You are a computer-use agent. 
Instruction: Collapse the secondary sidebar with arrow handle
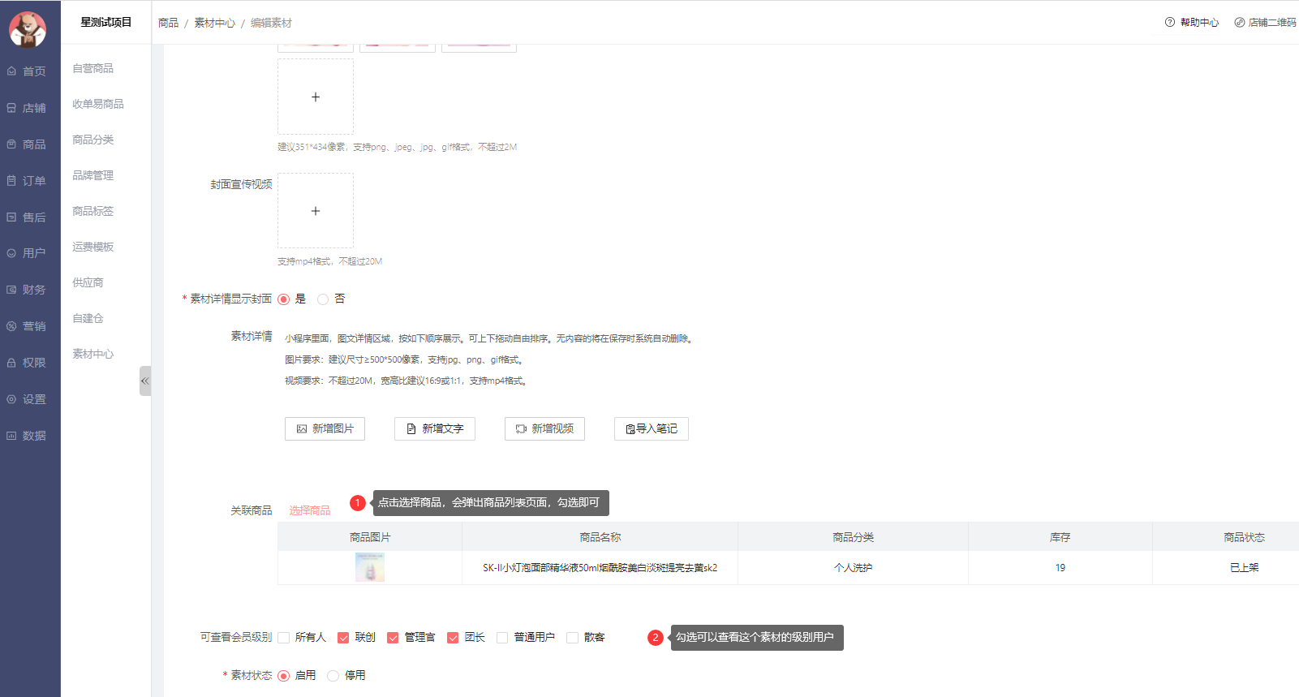145,381
